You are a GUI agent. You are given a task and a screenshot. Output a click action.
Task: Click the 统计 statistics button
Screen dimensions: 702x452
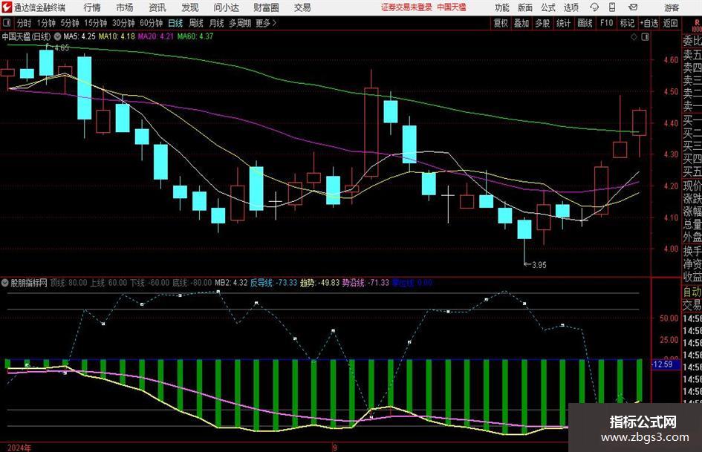click(x=563, y=23)
